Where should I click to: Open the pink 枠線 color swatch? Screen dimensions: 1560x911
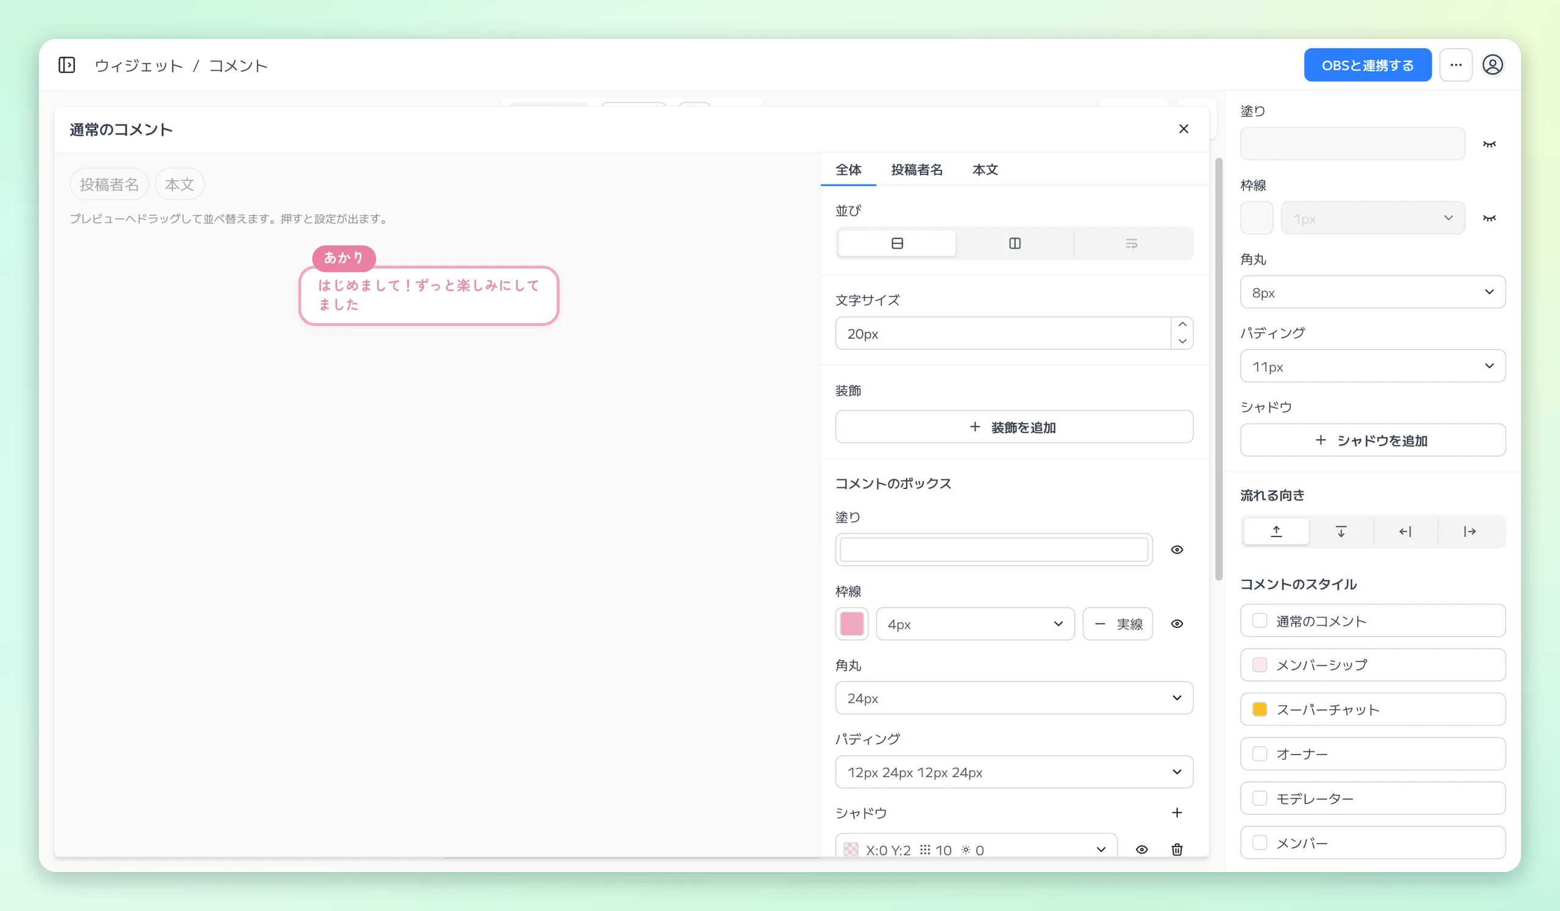tap(851, 624)
